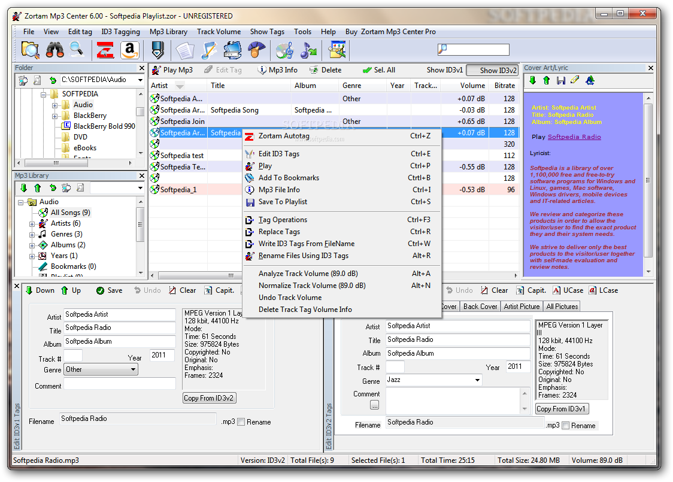Screen dimensions: 673x482
Task: Select All Songs (9) in library tree
Action: pyautogui.click(x=71, y=213)
